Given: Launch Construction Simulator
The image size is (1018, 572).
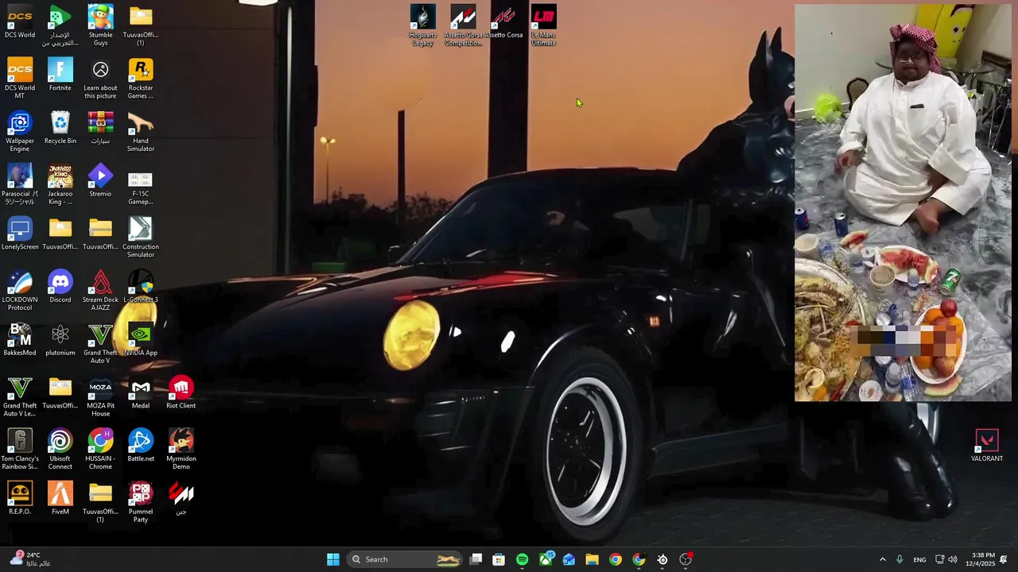Looking at the screenshot, I should click(141, 237).
